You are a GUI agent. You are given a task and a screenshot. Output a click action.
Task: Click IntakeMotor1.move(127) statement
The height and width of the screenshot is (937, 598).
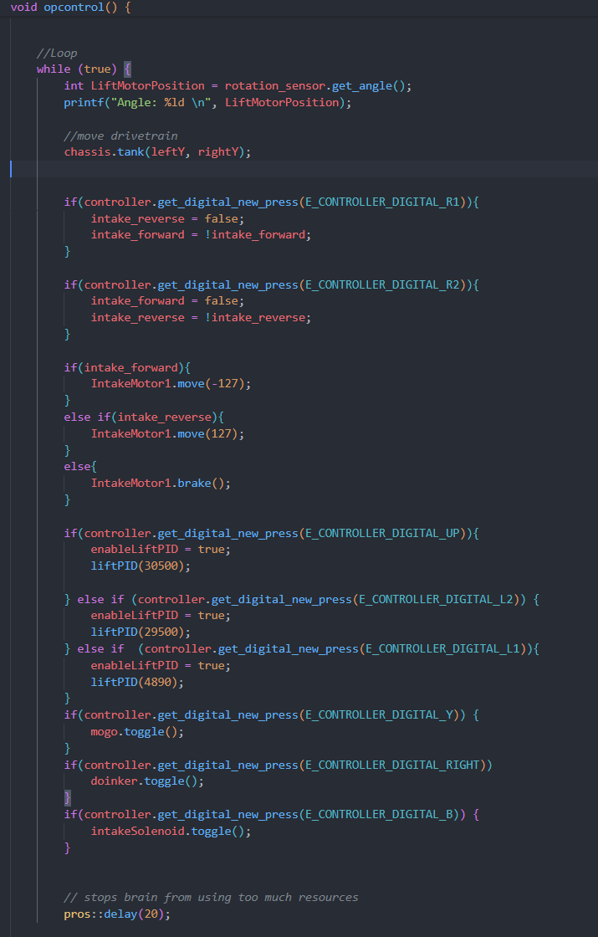[167, 434]
